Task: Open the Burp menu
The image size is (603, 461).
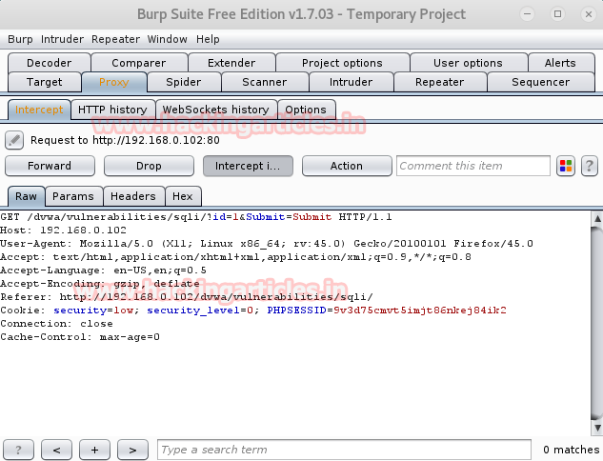Action: pos(20,39)
